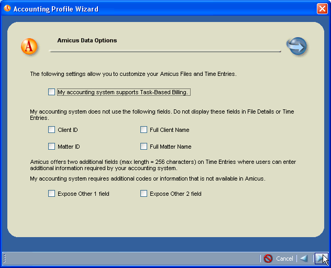Enable Expose Other 2 field
331x268 pixels.
tap(144, 194)
